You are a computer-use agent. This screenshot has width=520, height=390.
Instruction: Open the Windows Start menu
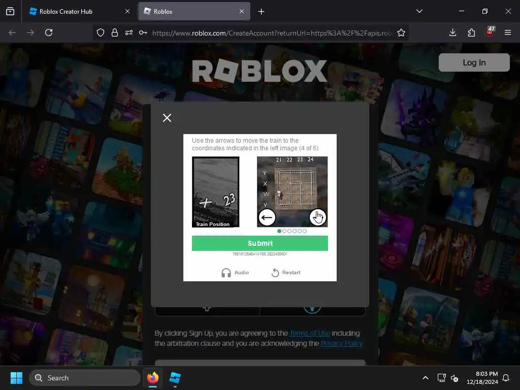(16, 378)
